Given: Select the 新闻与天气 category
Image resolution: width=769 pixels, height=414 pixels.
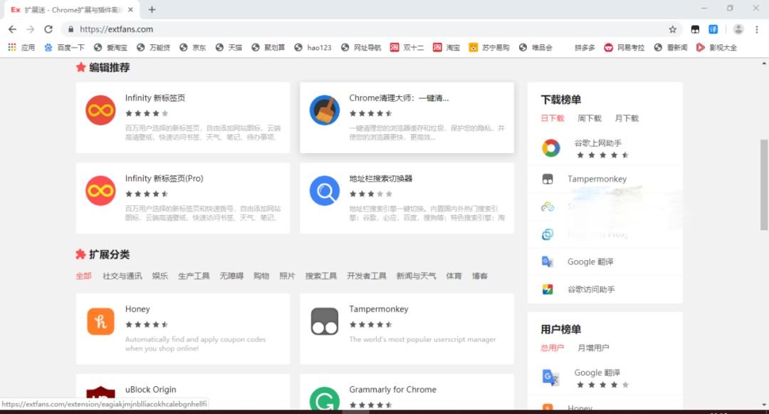Looking at the screenshot, I should (x=417, y=276).
